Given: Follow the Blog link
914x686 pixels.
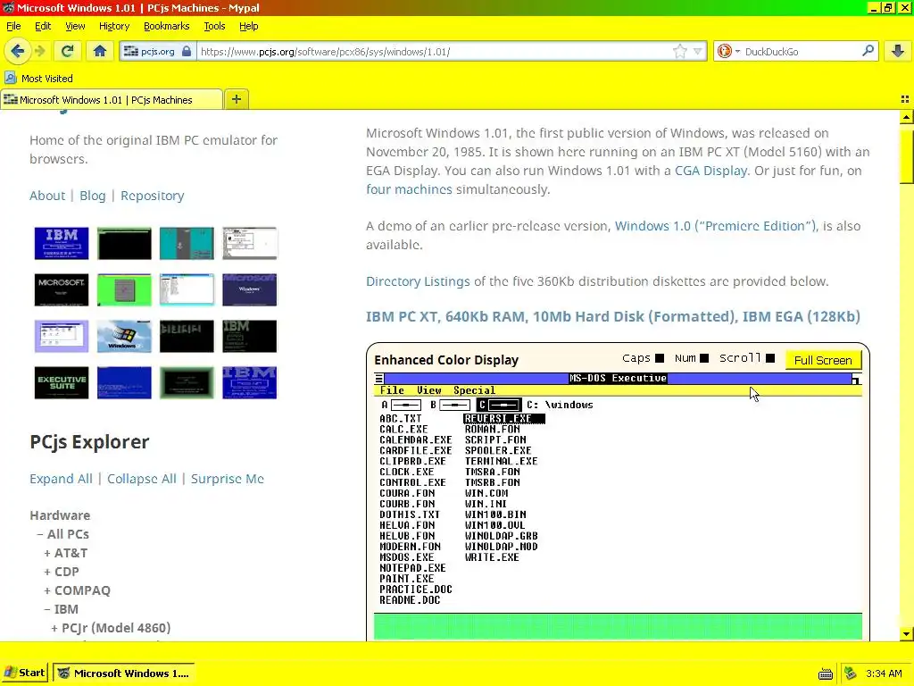Looking at the screenshot, I should (92, 196).
